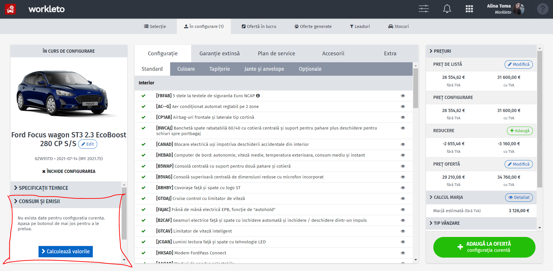Select the Culoare sub-tab
The height and width of the screenshot is (271, 553).
[x=186, y=69]
